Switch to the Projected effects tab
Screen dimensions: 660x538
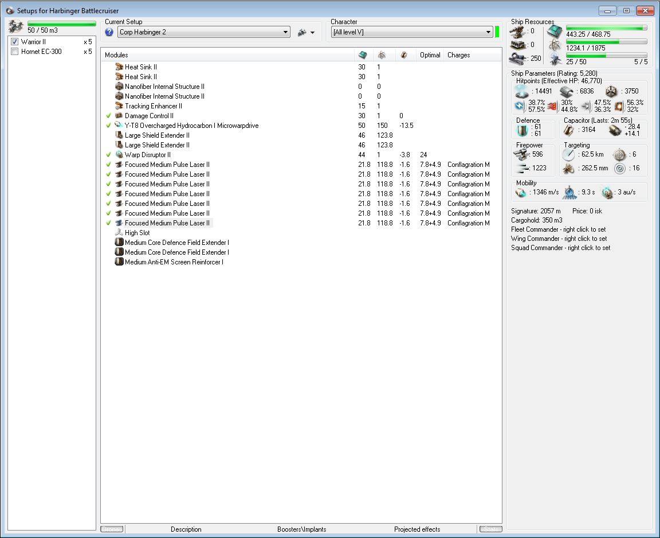(417, 529)
